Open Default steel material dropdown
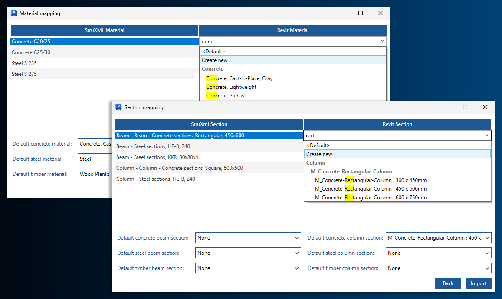 click(95, 159)
